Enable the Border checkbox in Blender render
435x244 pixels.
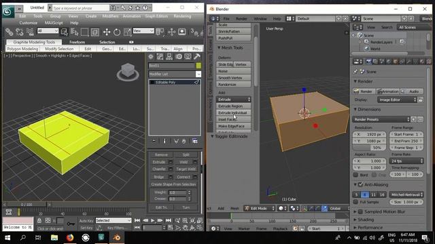(x=355, y=175)
